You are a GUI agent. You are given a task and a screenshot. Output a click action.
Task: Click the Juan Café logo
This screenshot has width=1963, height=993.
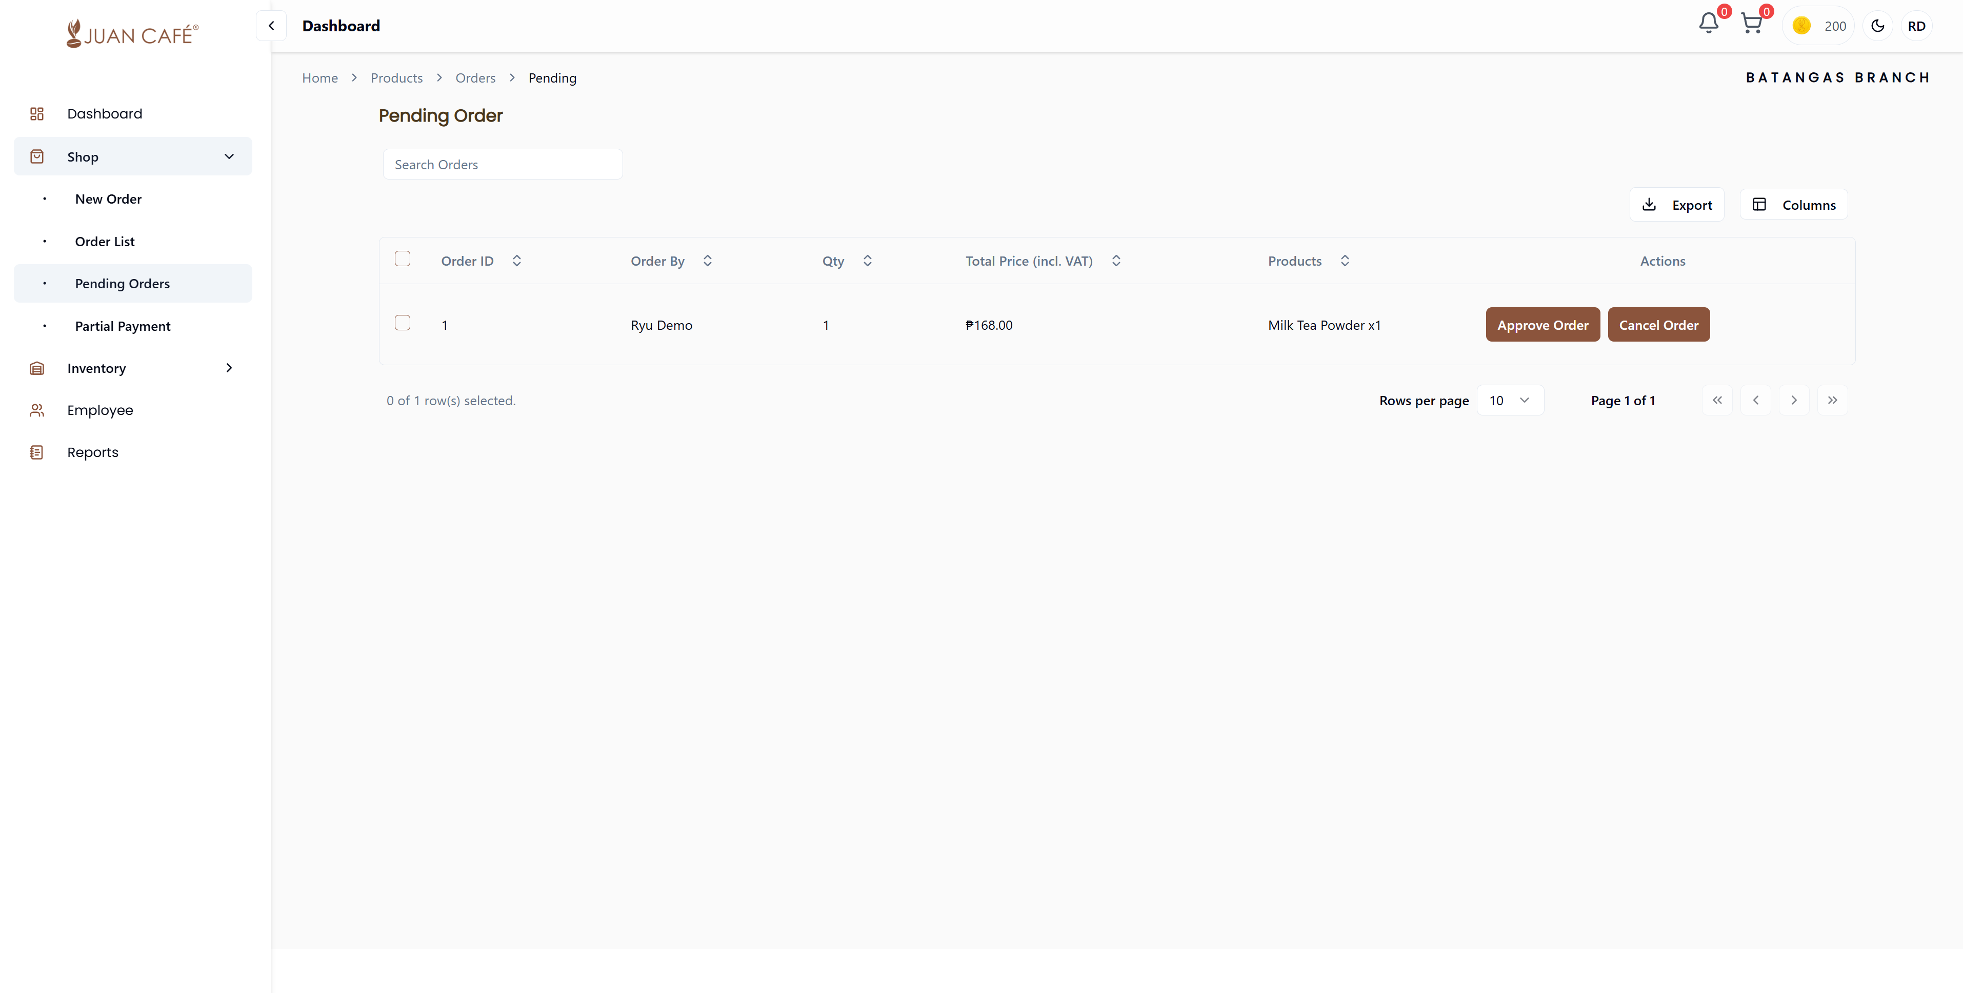click(133, 34)
